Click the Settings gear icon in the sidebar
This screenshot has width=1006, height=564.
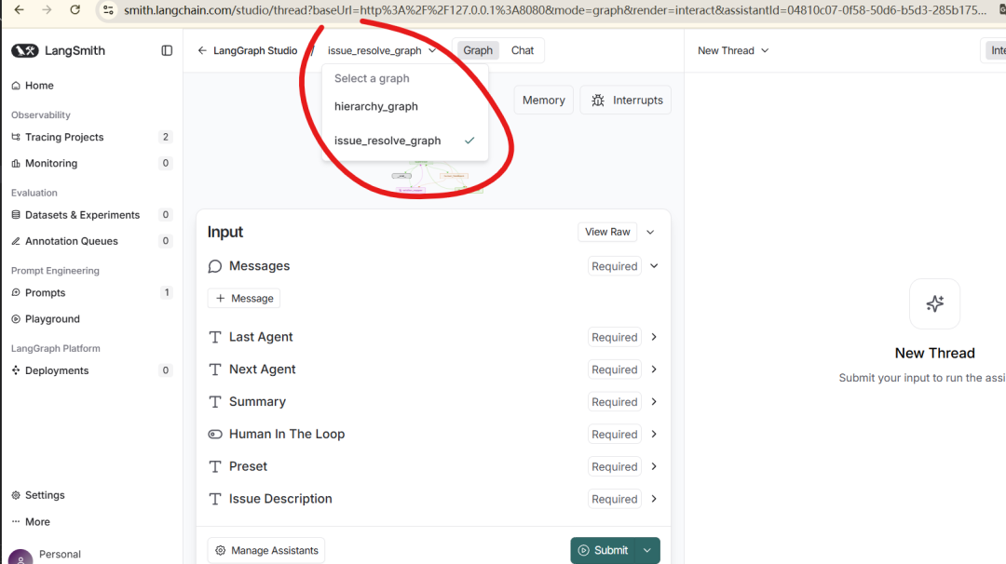tap(16, 495)
